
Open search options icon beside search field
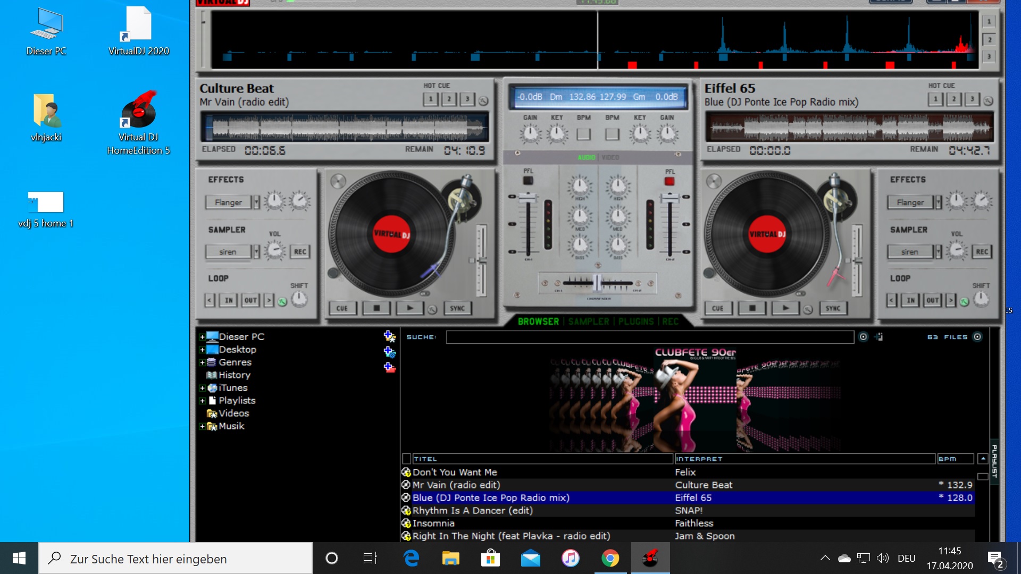pos(863,337)
